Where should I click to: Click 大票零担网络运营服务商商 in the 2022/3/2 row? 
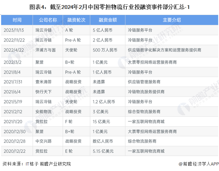(x=152, y=62)
